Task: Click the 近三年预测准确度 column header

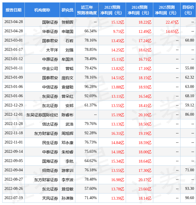Action: 87,10
